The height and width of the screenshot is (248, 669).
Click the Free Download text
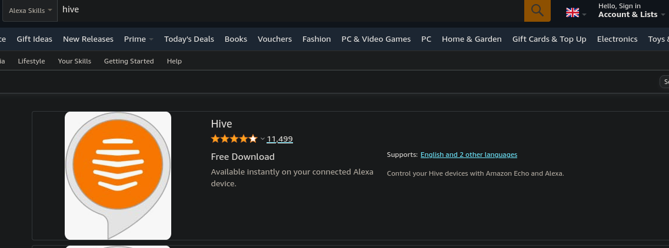(x=243, y=157)
